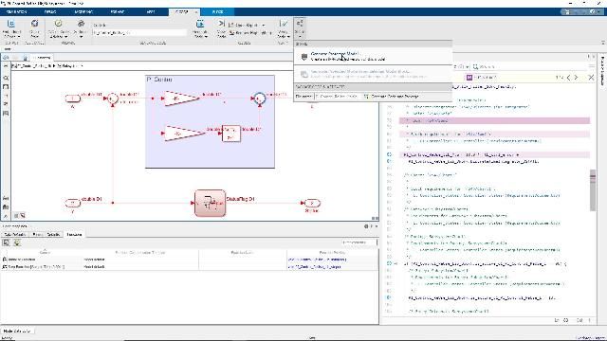Click the highlighted blue sum block
The image size is (607, 341).
[x=259, y=99]
